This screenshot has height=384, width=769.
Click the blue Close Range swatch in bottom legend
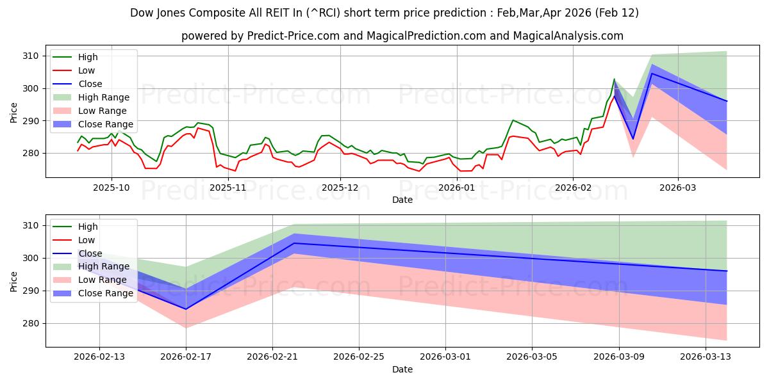point(64,293)
